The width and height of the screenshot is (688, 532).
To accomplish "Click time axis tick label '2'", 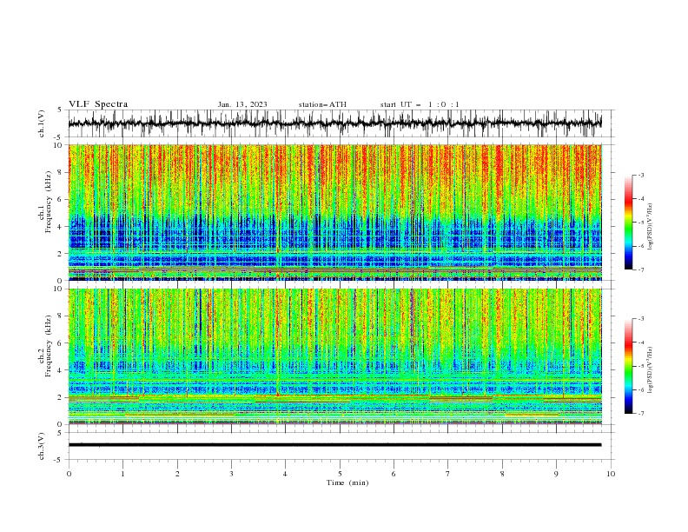I will (x=177, y=474).
